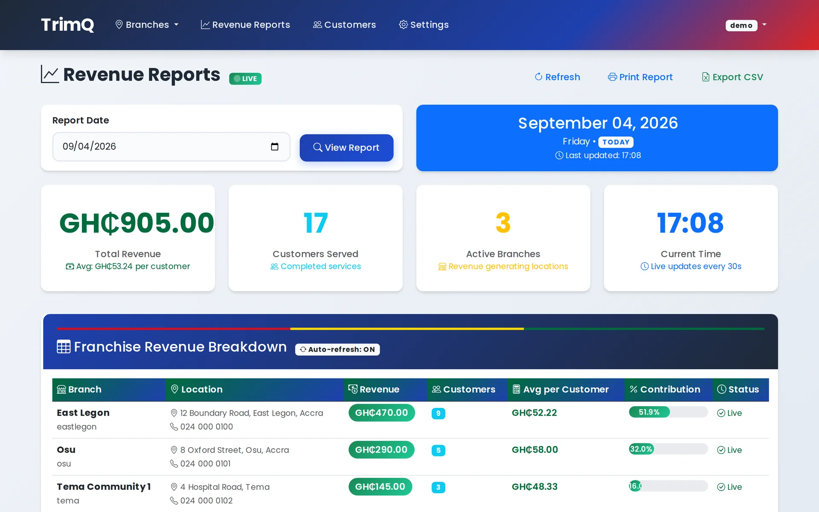Open the Branches dropdown menu

pos(147,25)
